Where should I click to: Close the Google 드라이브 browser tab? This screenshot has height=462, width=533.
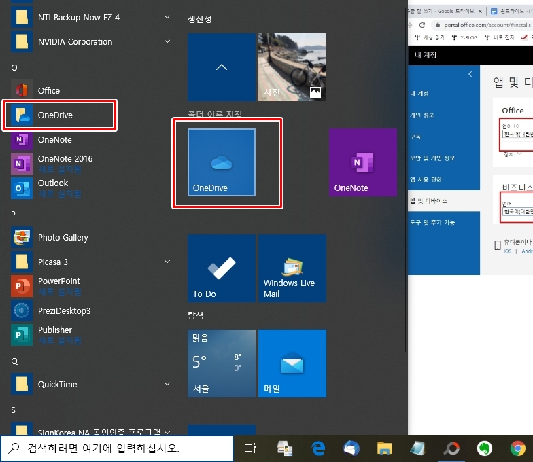click(x=480, y=11)
